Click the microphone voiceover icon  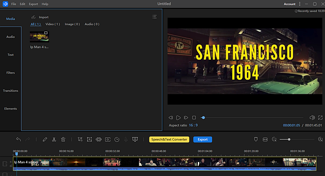pos(126,140)
